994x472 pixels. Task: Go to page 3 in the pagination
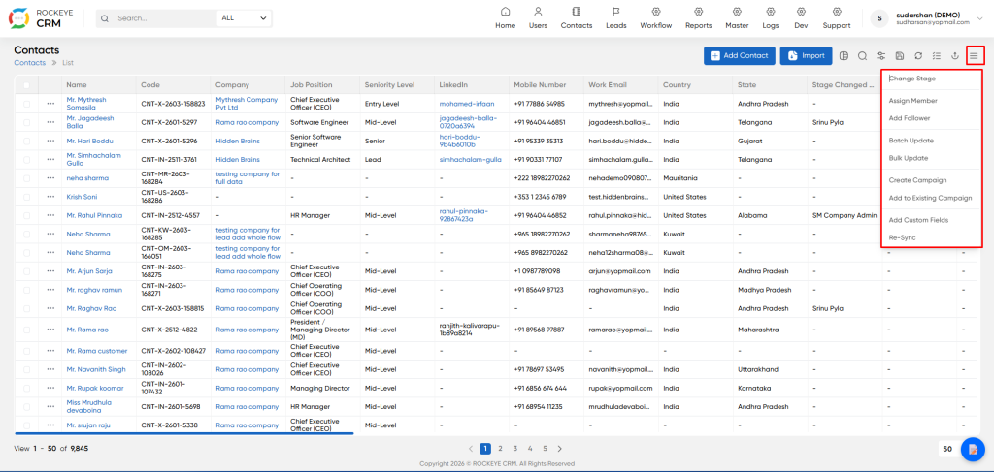515,449
